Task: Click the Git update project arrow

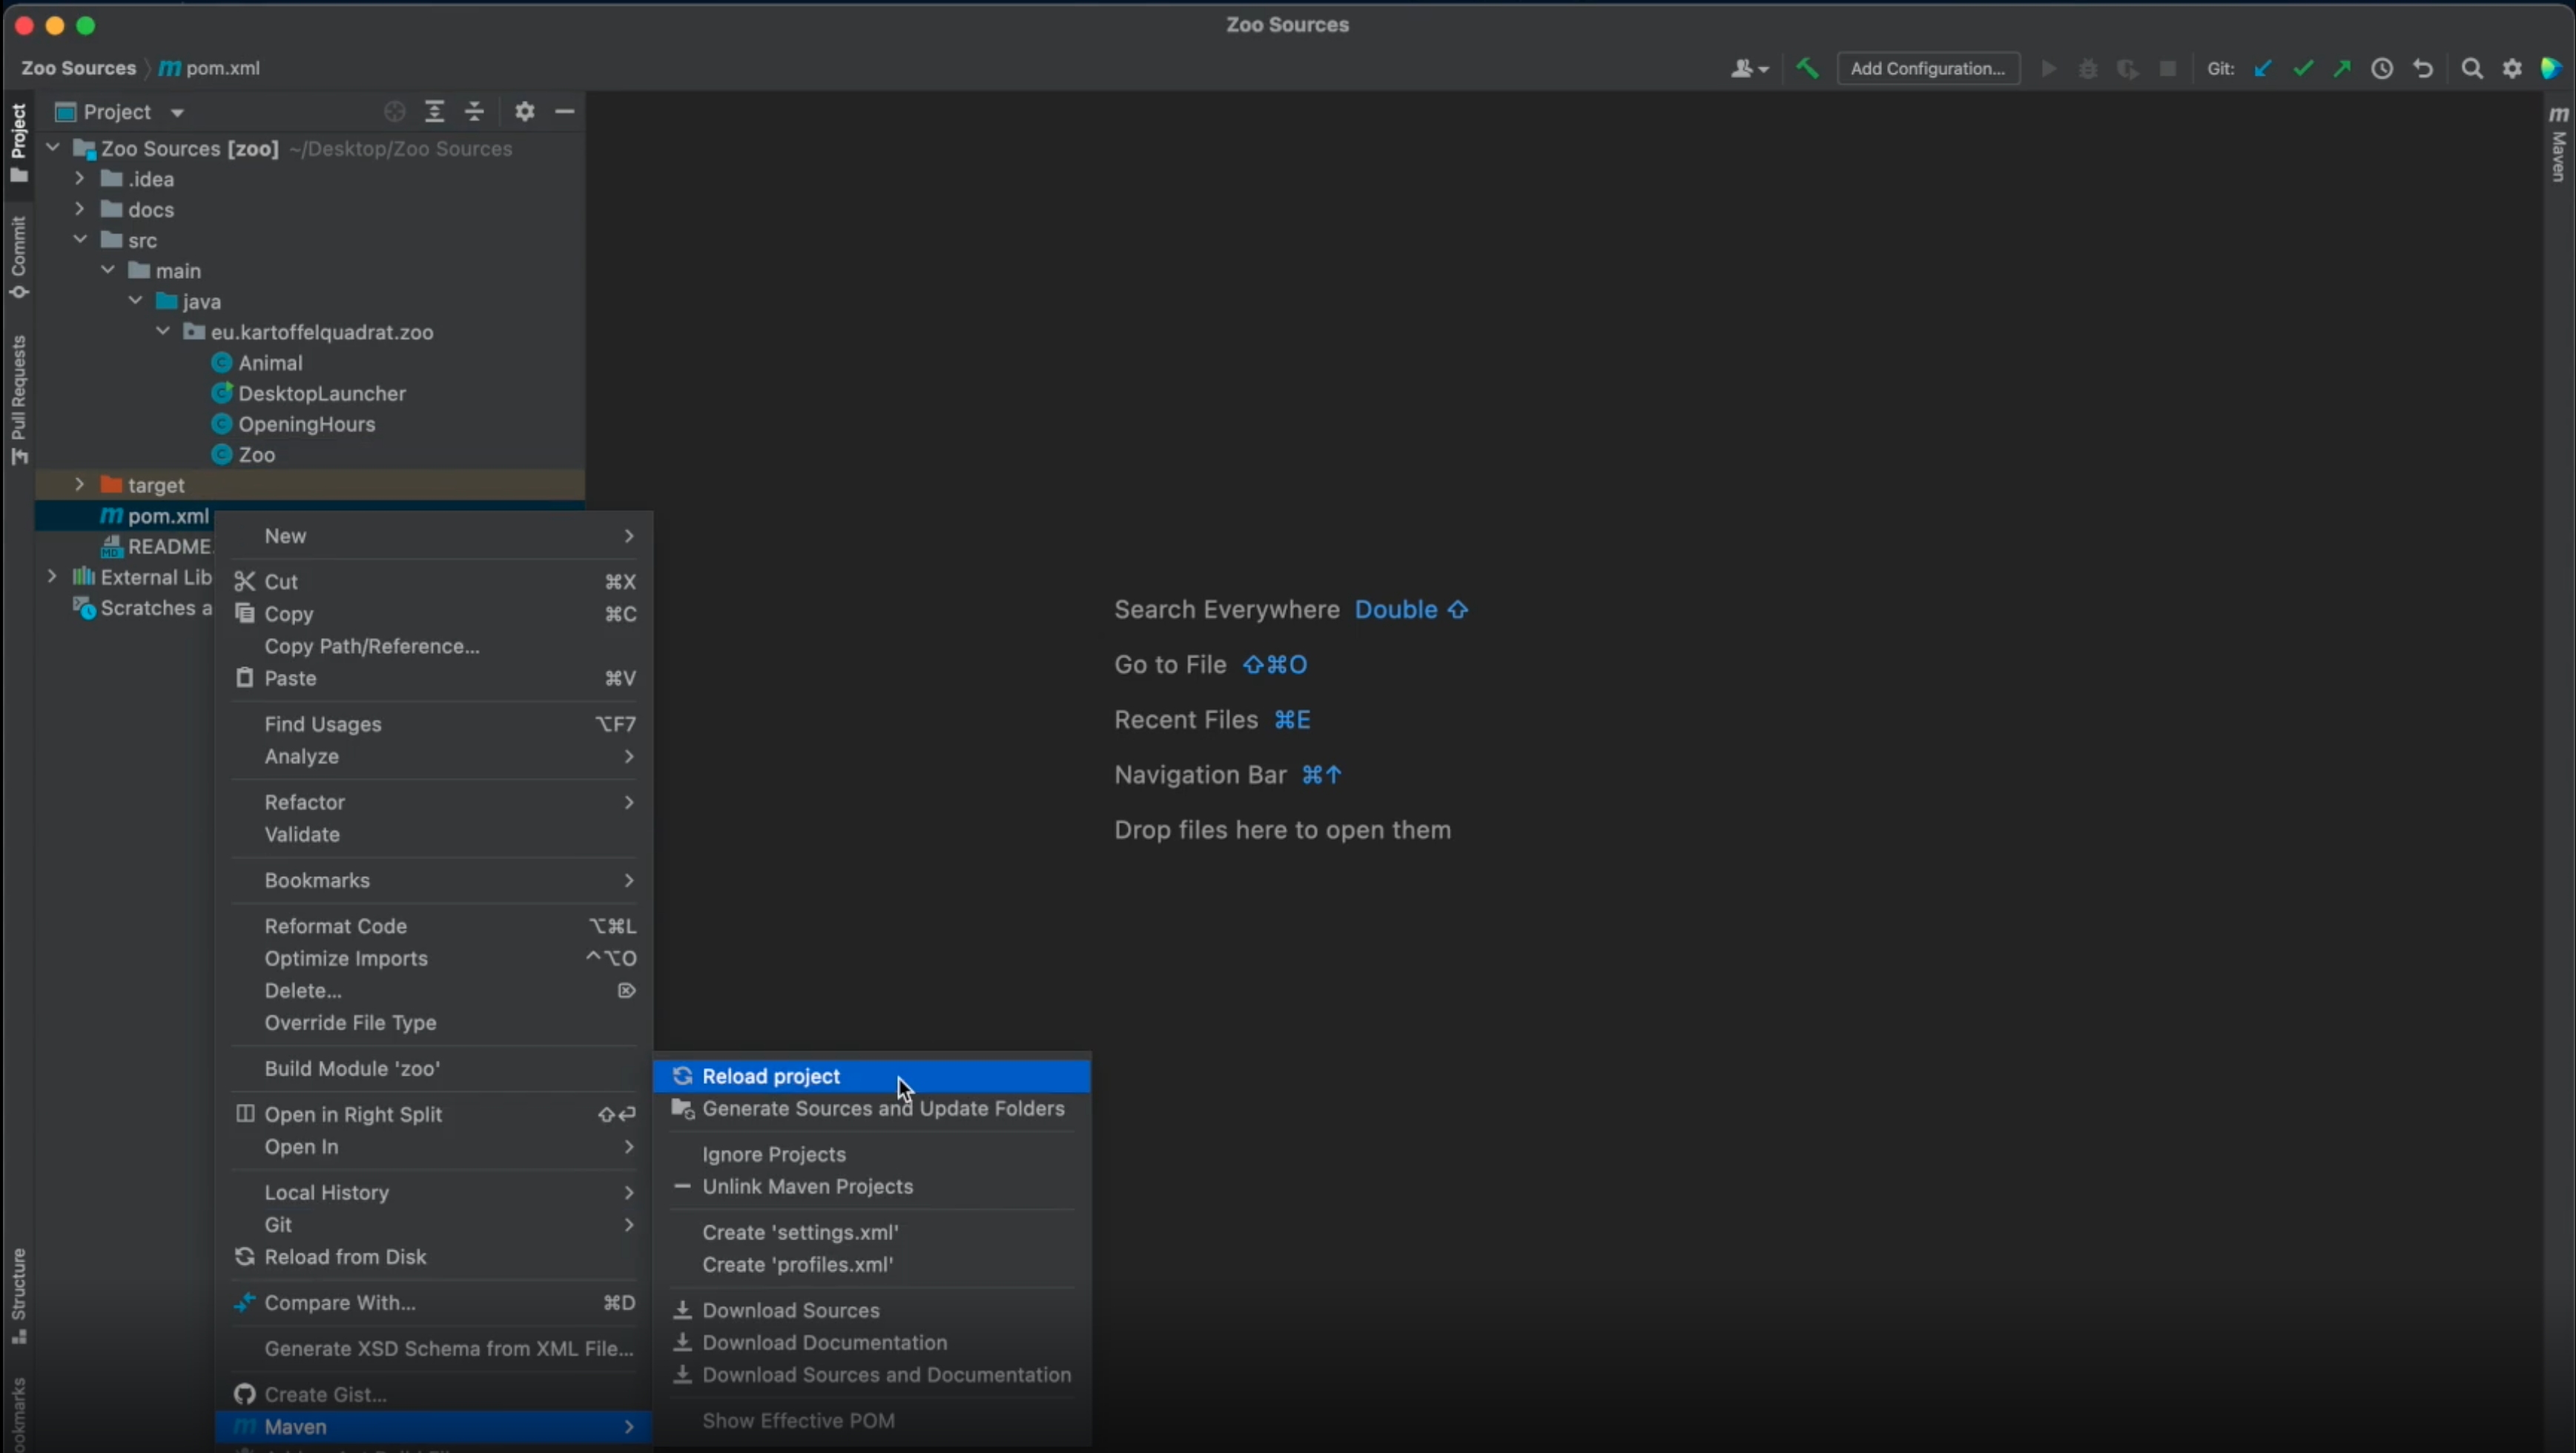Action: coord(2263,68)
